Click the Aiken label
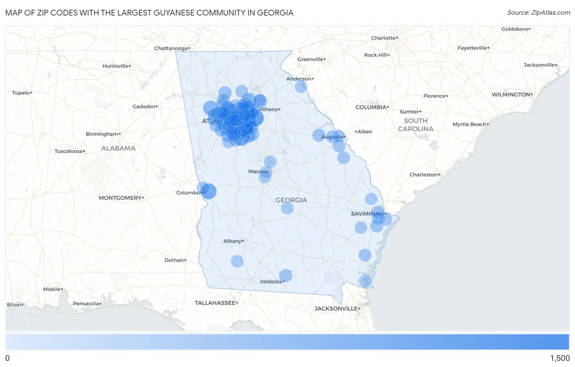 click(x=364, y=131)
